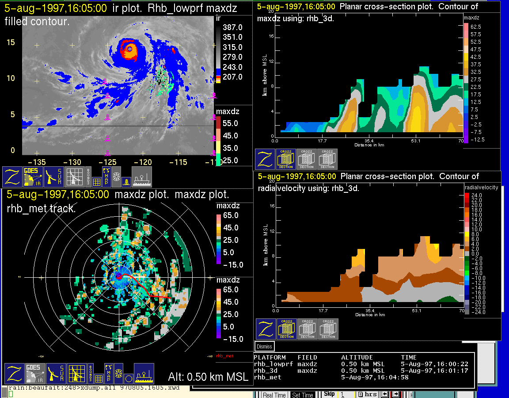Click the Zebra Z icon in IR plot
509x398 pixels.
click(x=11, y=177)
